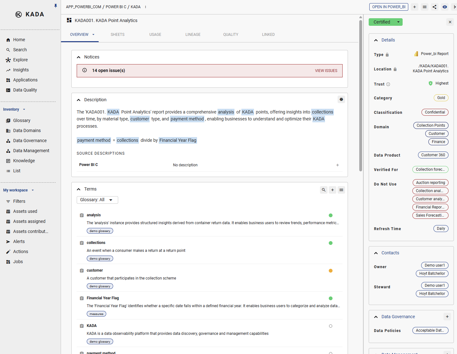Click the pin icon in sidebar header
Screen dimensions: 457x354
(56, 6)
